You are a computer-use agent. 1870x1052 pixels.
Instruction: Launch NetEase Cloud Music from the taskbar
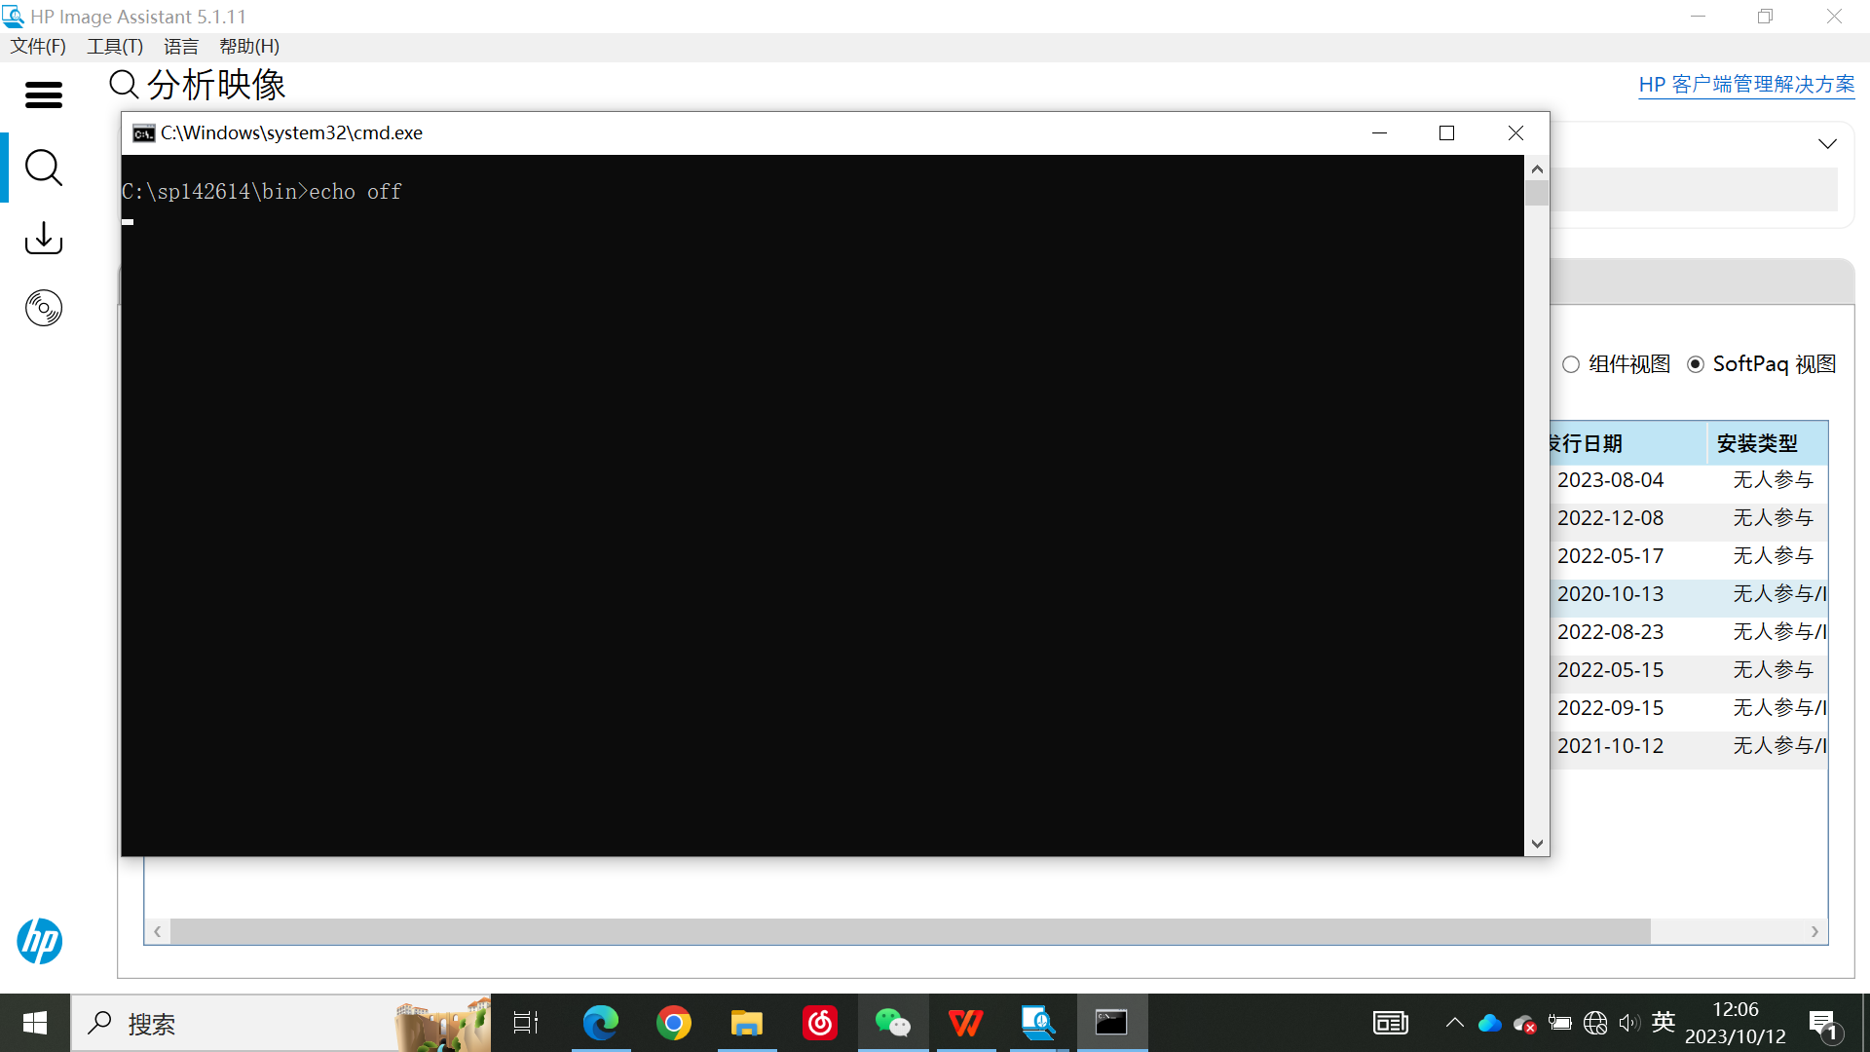click(820, 1023)
